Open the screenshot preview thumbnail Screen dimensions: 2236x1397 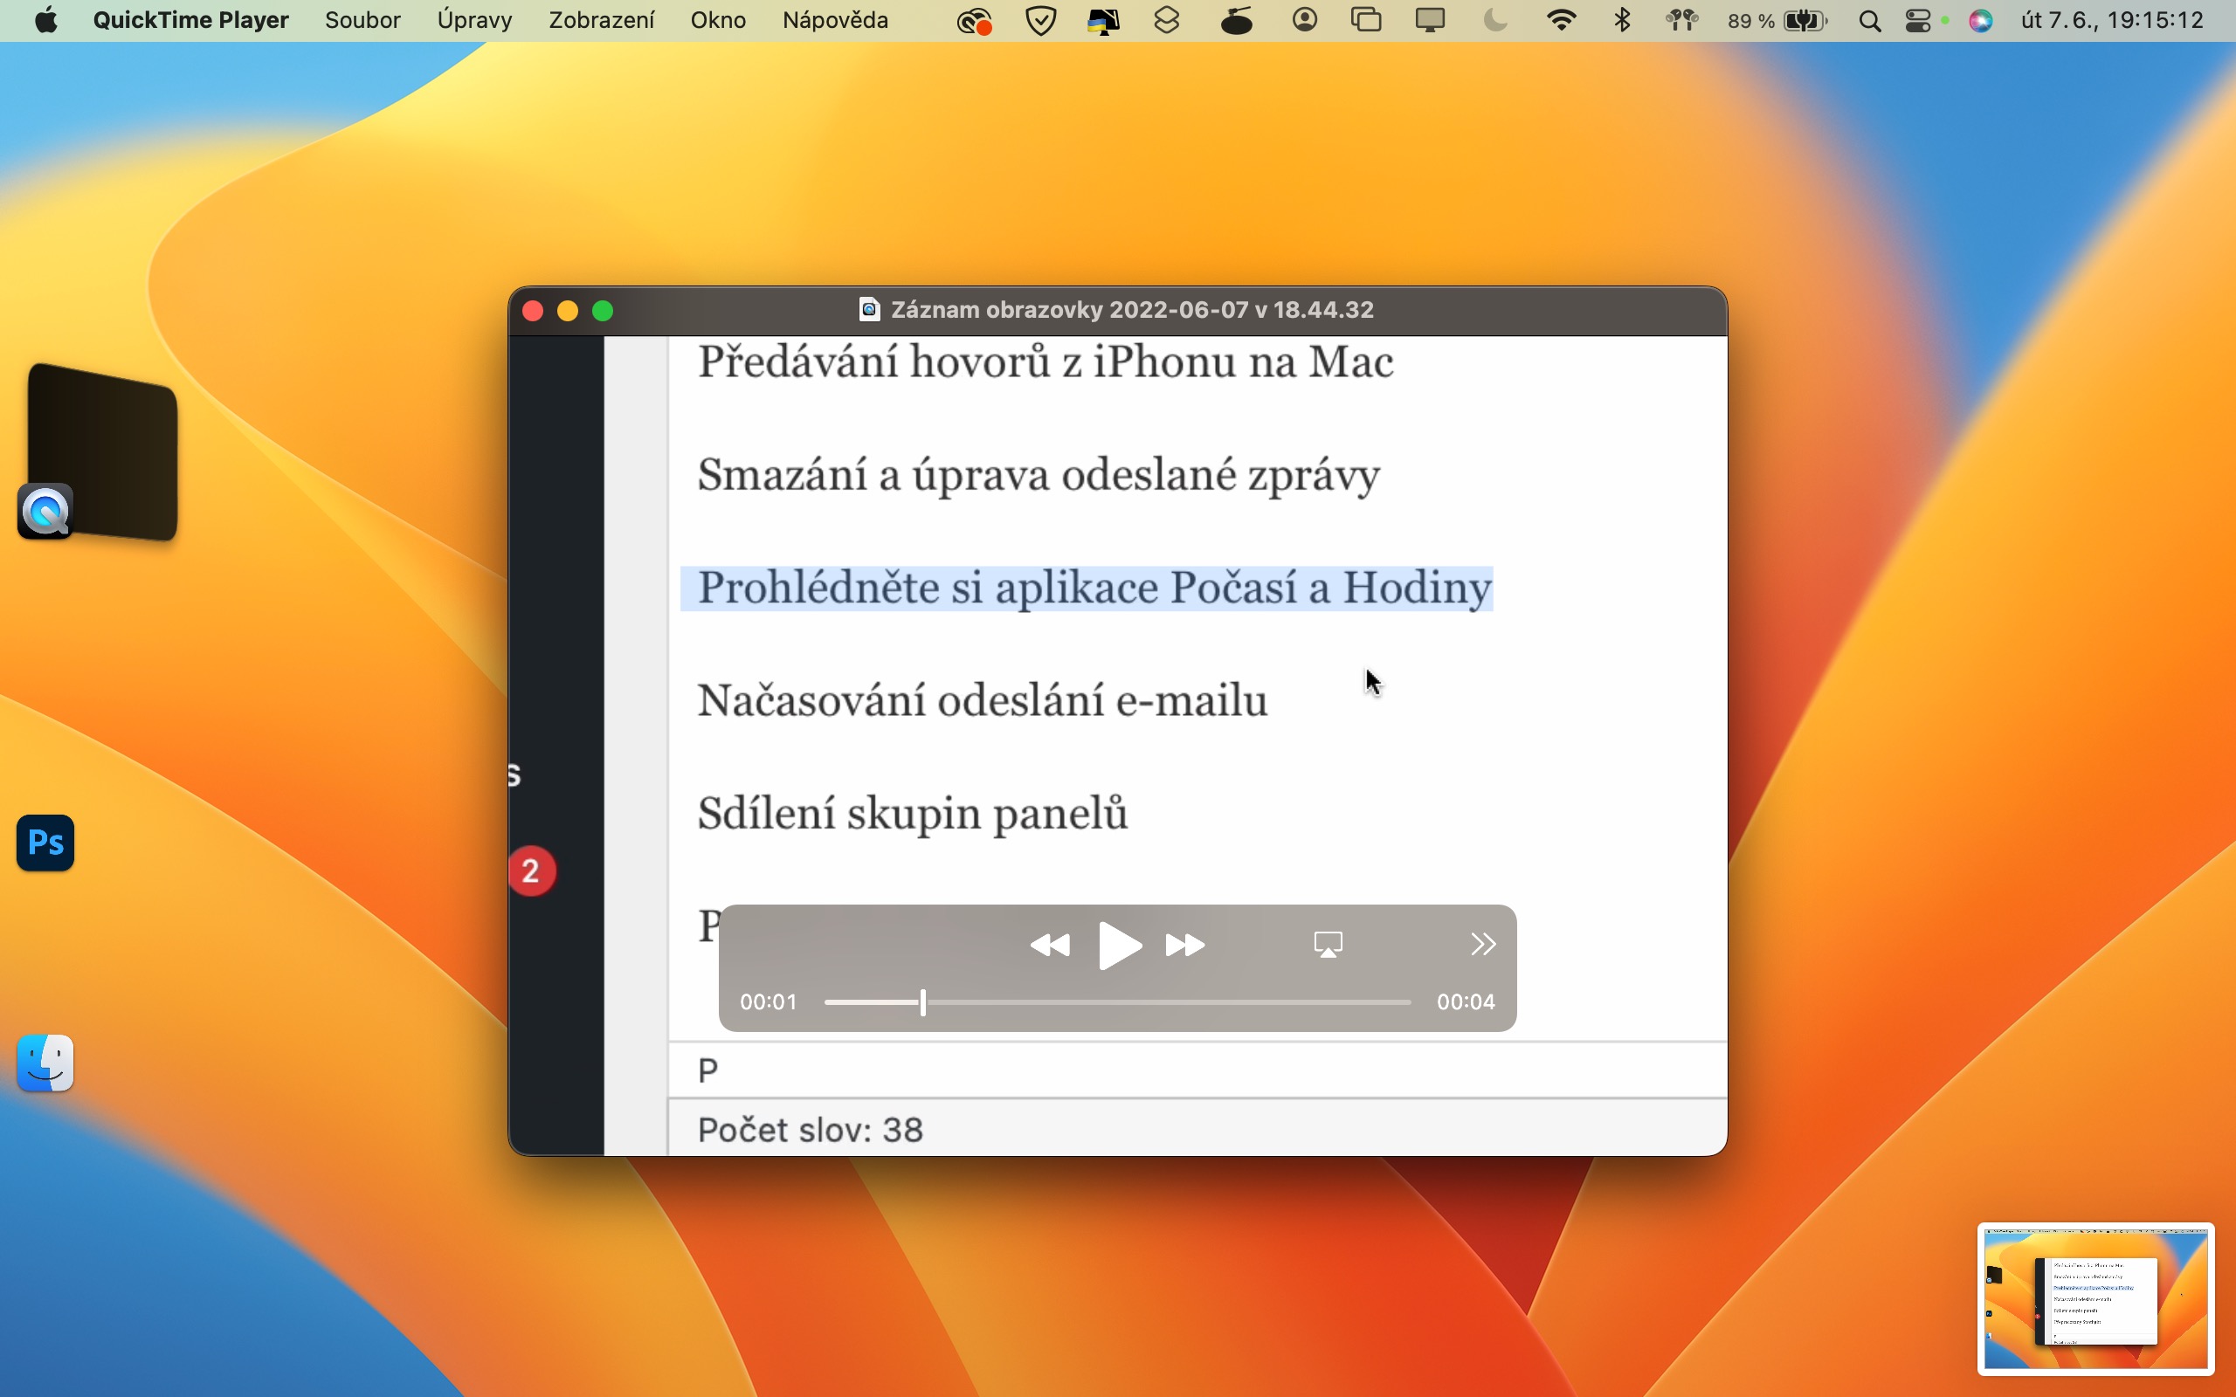point(2095,1299)
